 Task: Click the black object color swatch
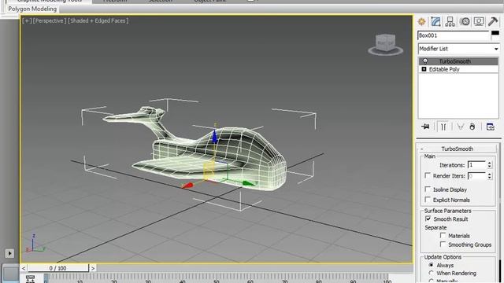[x=495, y=33]
